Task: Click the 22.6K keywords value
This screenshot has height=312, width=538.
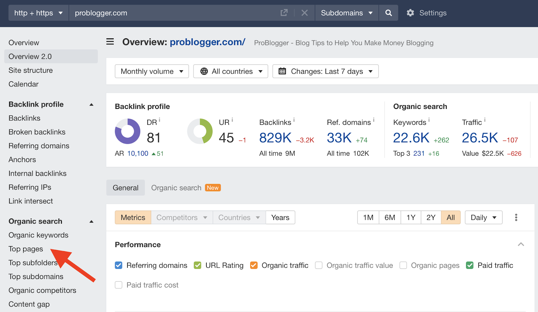Action: coord(411,138)
